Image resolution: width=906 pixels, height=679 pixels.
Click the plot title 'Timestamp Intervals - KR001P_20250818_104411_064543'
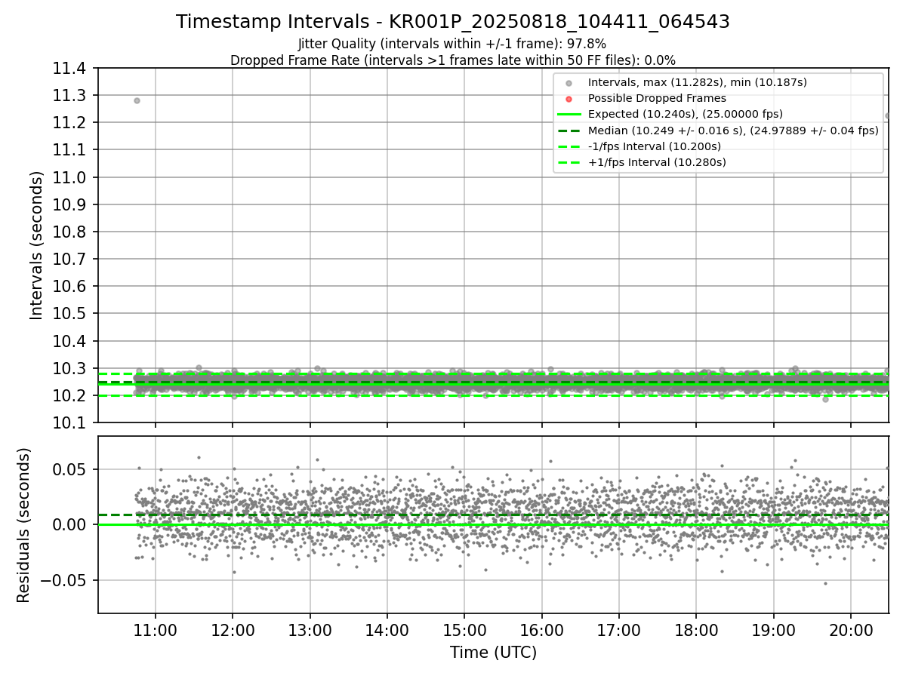pyautogui.click(x=453, y=22)
